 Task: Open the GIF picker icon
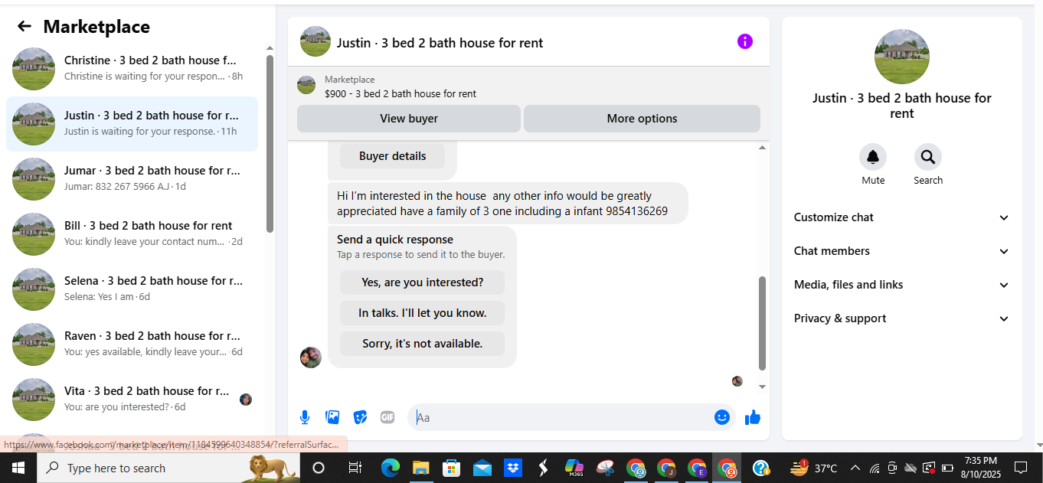pos(387,417)
